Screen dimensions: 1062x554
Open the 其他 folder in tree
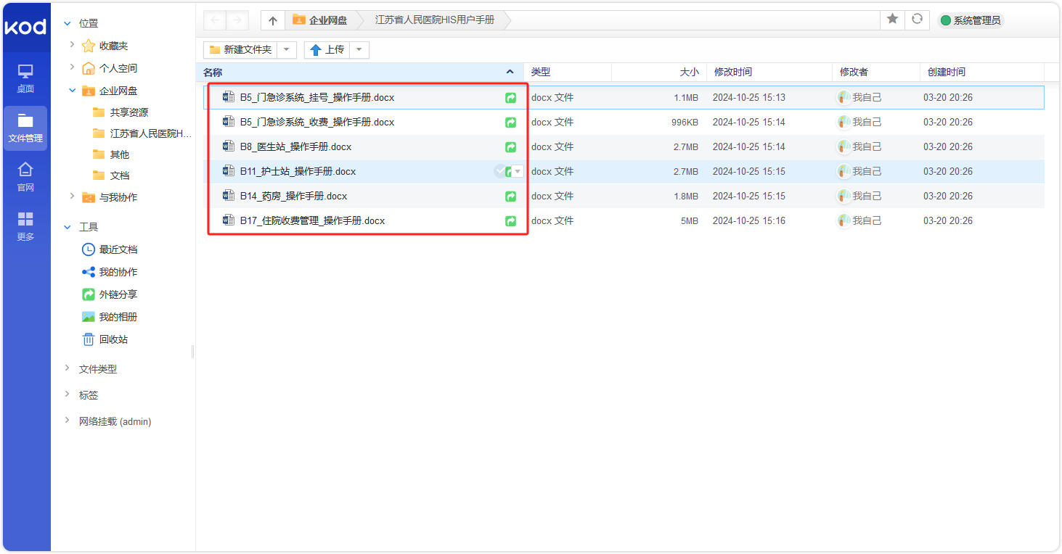pos(111,154)
